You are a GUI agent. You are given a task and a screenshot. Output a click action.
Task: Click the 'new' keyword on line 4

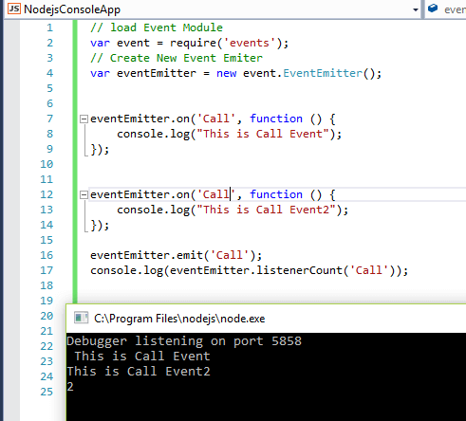click(x=227, y=74)
